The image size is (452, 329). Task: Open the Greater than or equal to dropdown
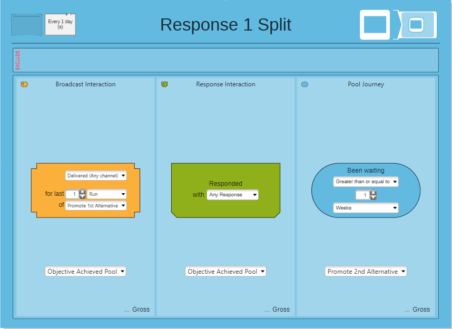point(366,182)
